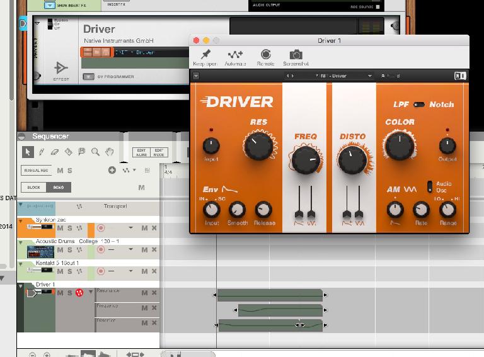
Task: Mute the Acoustic Drums track
Action: pyautogui.click(x=60, y=250)
